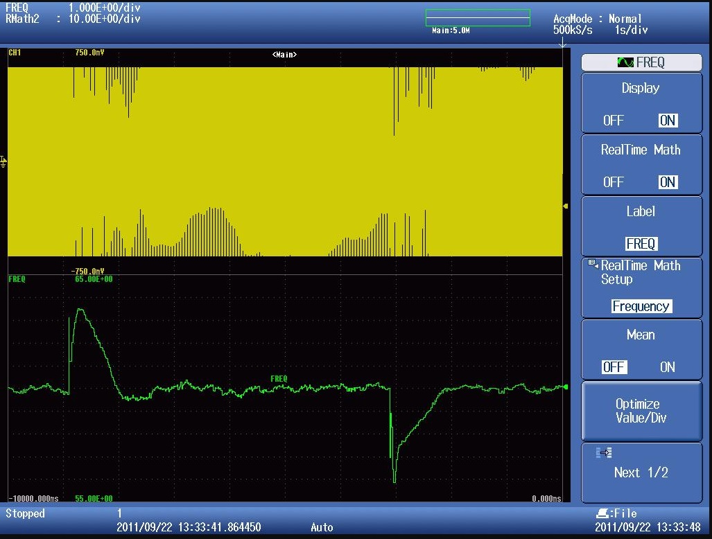
Task: Open the Frequency selection in RealTime Math Setup
Action: (641, 306)
